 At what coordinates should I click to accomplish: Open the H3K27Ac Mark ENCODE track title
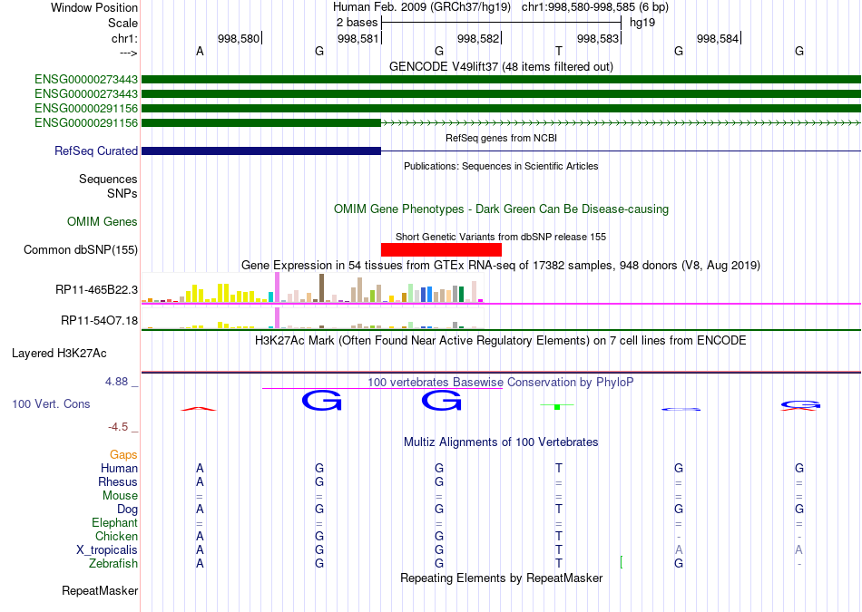[501, 341]
